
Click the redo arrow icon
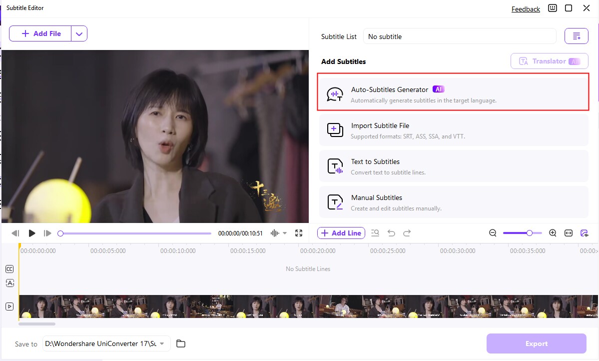coord(407,233)
